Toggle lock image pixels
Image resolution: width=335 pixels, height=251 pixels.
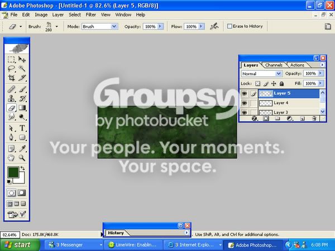266,84
